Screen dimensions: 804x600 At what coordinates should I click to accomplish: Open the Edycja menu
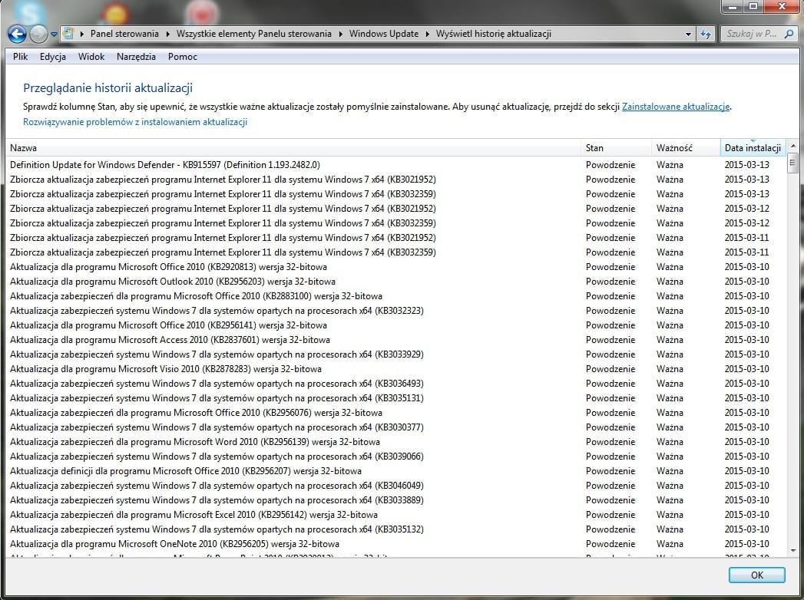pyautogui.click(x=53, y=56)
